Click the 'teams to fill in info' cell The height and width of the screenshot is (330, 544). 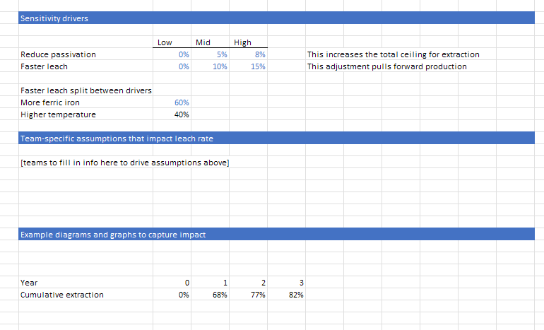pos(124,163)
